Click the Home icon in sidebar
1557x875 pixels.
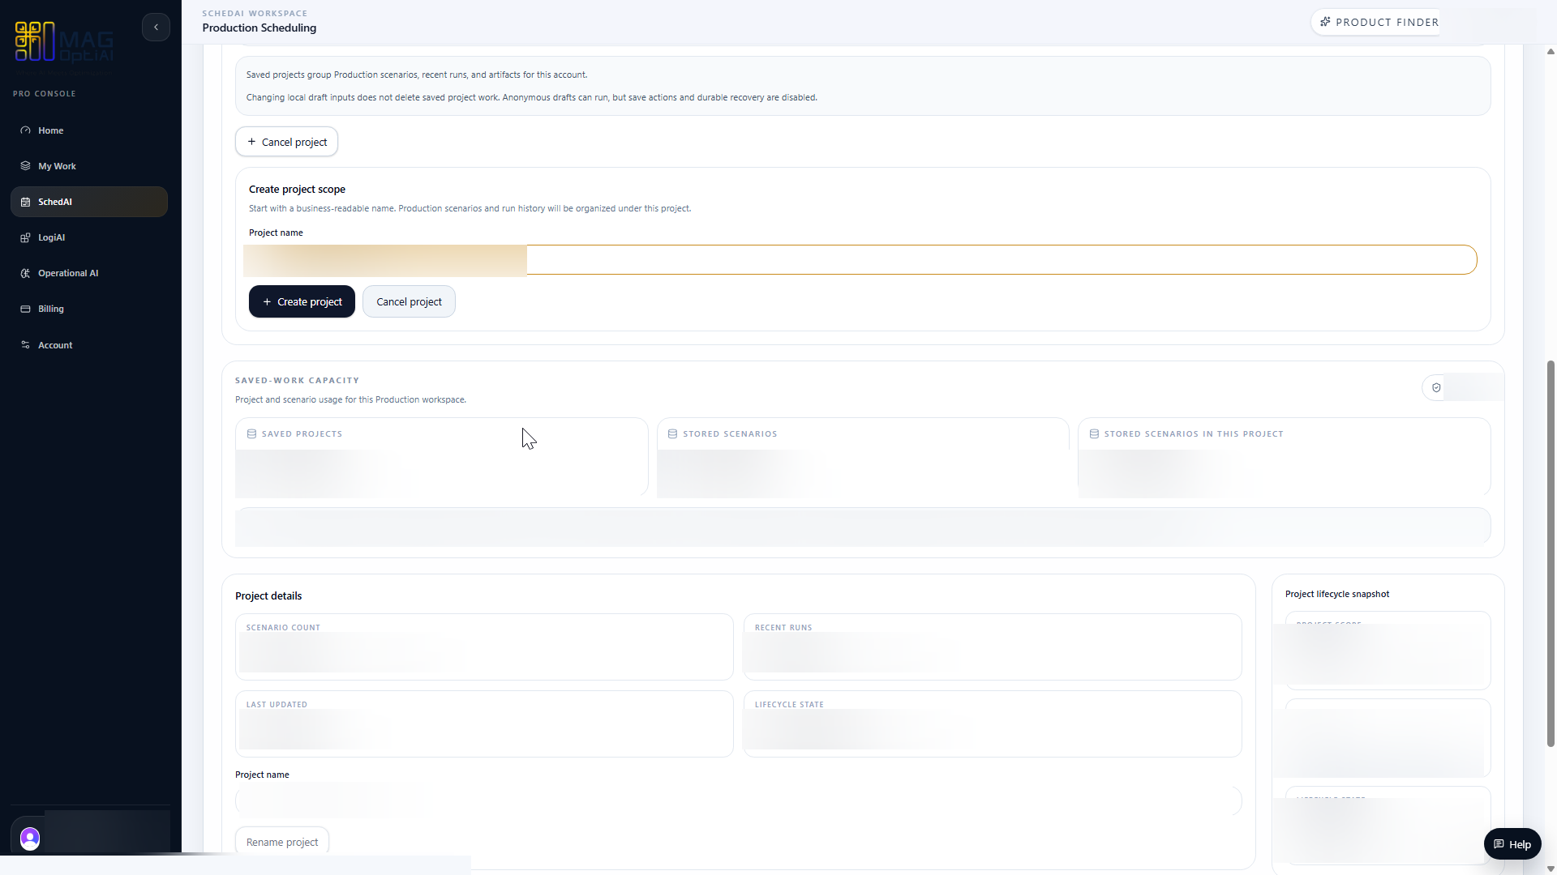coord(25,130)
